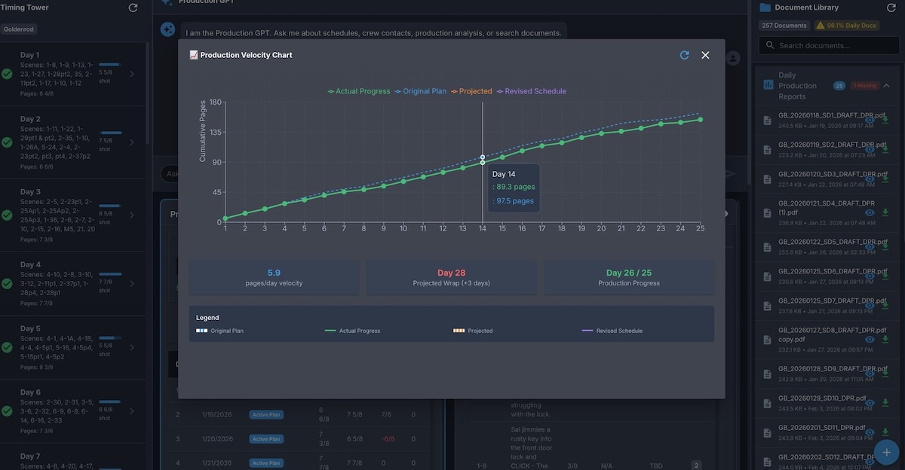Refresh the Timing Tower panel

(x=133, y=8)
